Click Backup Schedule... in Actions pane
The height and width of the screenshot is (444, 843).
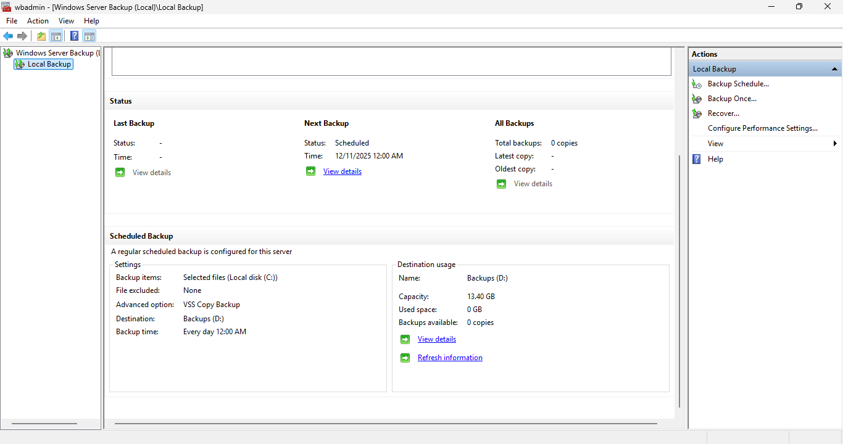[x=738, y=84]
